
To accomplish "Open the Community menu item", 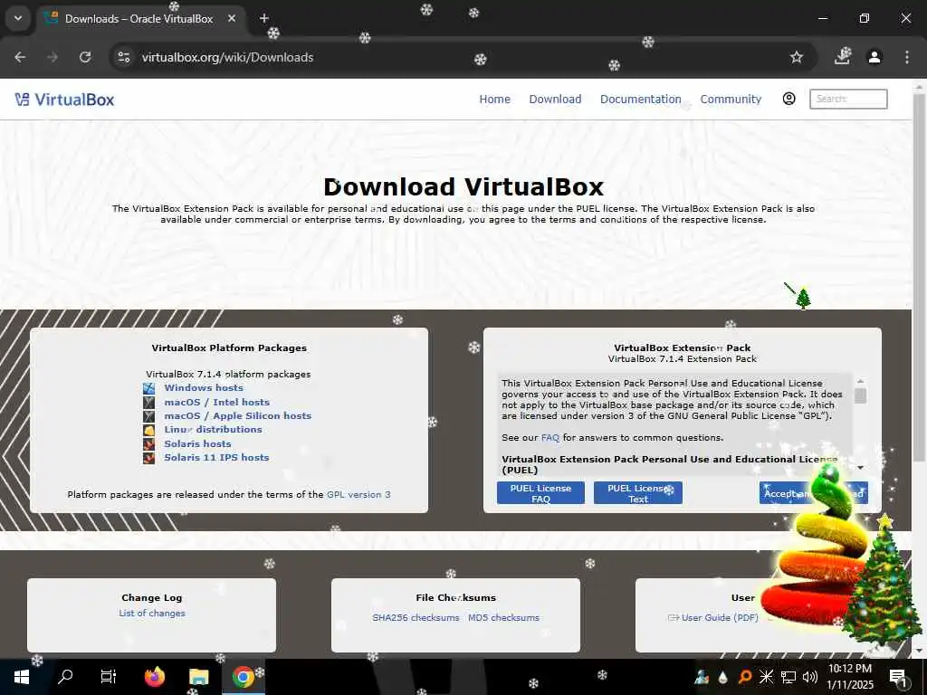I will tap(731, 100).
